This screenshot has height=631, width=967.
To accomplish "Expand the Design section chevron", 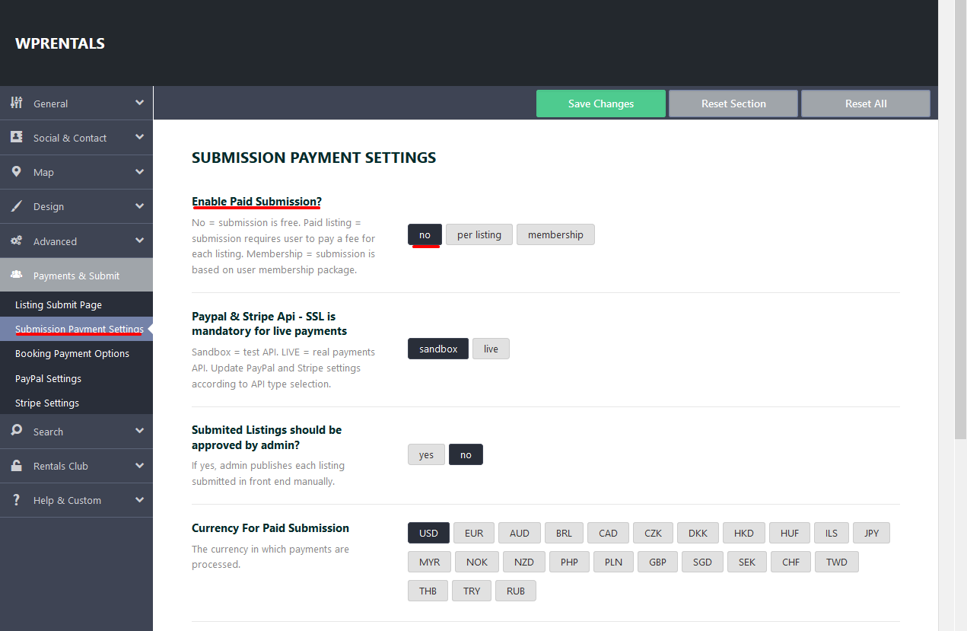I will (139, 206).
